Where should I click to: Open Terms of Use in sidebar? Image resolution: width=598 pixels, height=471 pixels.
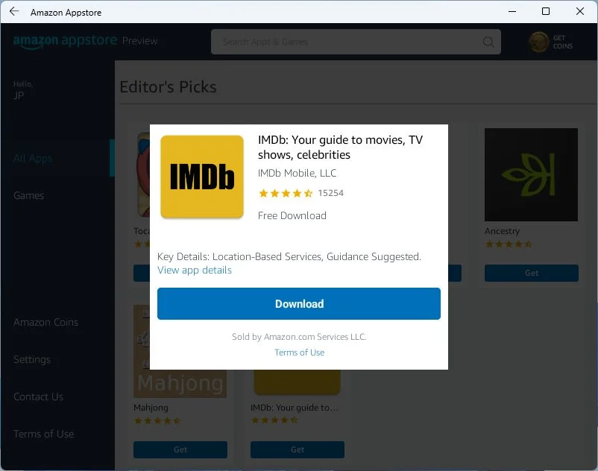(44, 434)
